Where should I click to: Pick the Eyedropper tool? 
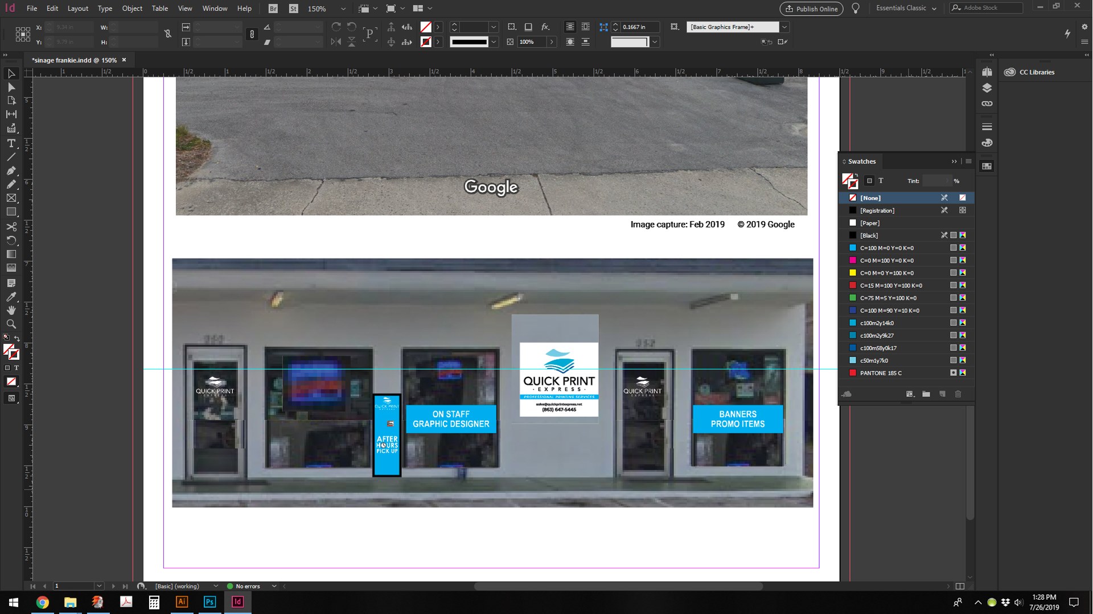coord(11,297)
